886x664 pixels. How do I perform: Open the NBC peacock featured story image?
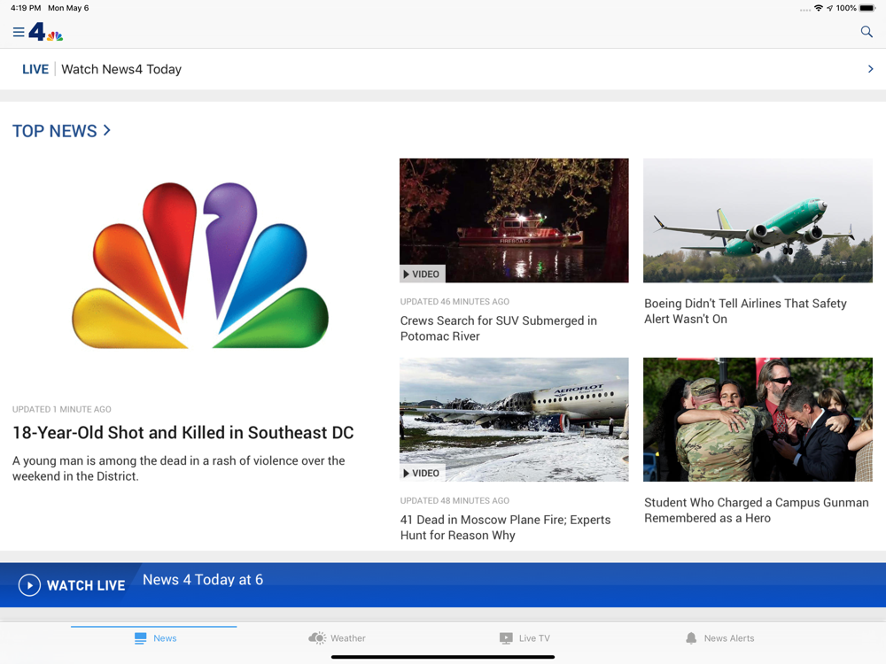(200, 266)
